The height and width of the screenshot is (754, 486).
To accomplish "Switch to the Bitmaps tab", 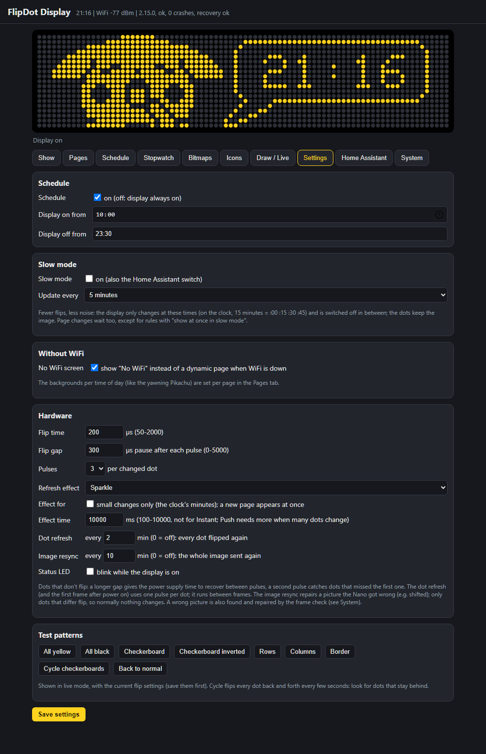I will coord(200,158).
